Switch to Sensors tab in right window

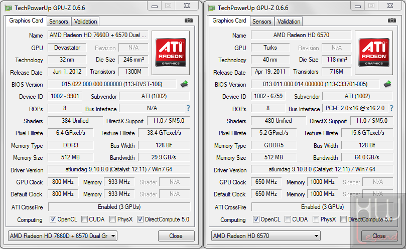[262, 22]
